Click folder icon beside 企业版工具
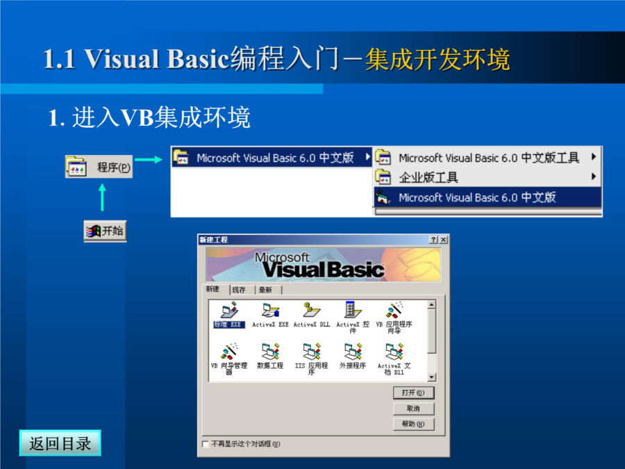The height and width of the screenshot is (469, 625). [x=383, y=177]
